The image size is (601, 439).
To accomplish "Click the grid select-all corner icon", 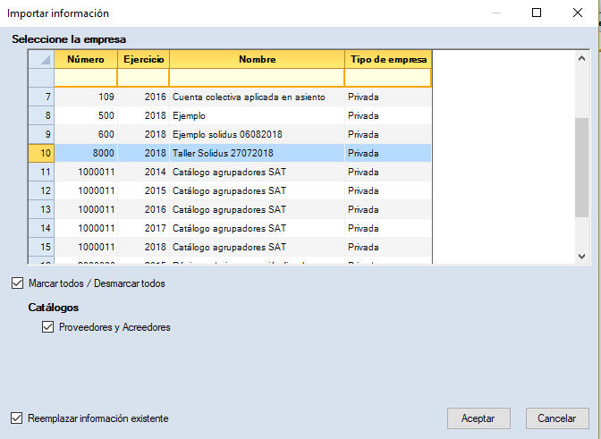I will 41,59.
